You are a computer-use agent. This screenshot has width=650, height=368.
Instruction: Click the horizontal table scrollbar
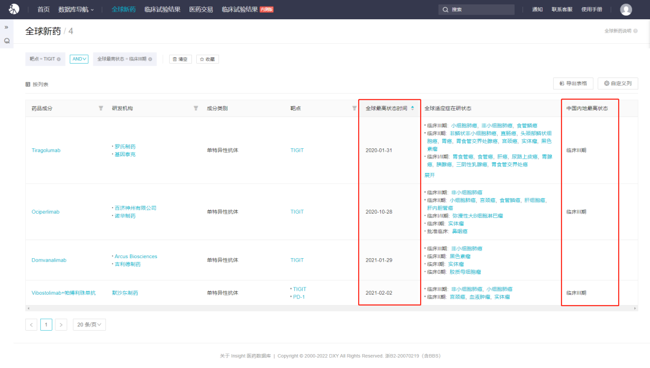click(331, 309)
